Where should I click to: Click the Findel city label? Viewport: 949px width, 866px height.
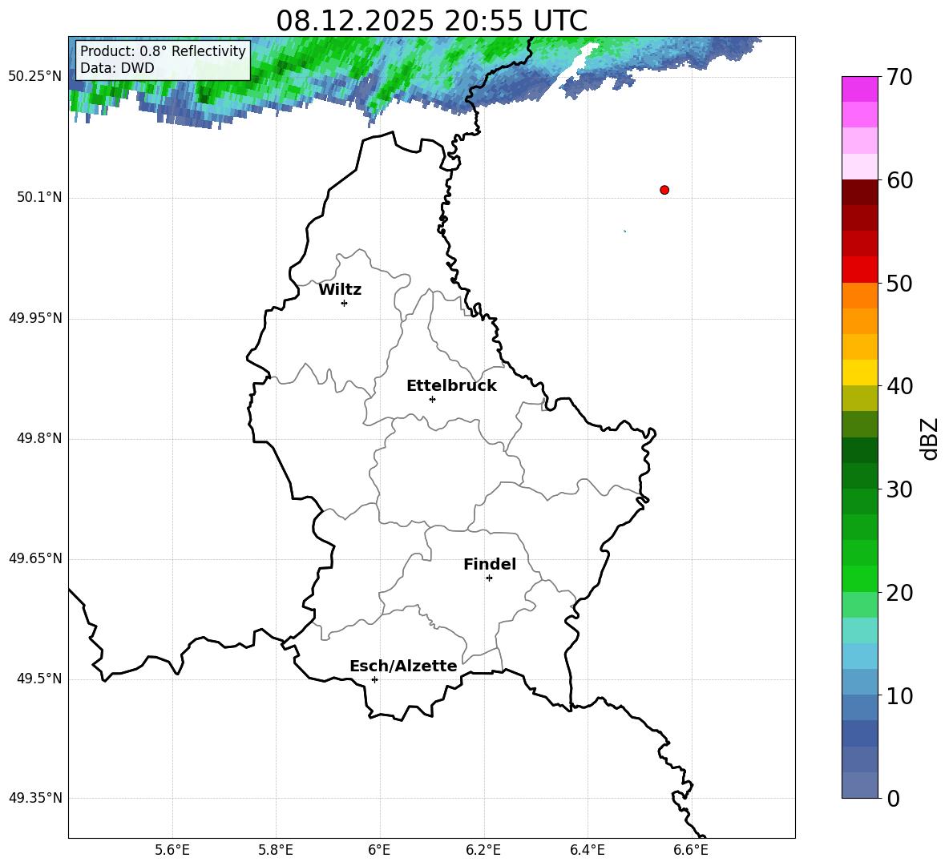point(490,564)
